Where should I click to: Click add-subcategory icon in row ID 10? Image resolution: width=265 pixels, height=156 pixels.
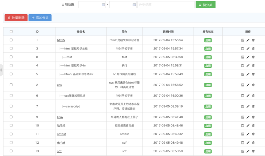(242, 125)
